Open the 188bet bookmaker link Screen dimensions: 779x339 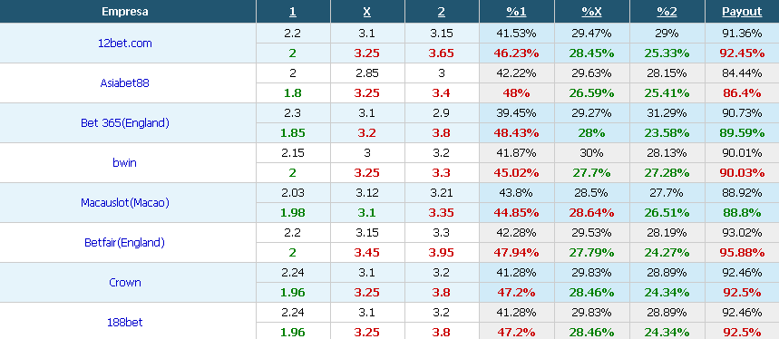125,322
